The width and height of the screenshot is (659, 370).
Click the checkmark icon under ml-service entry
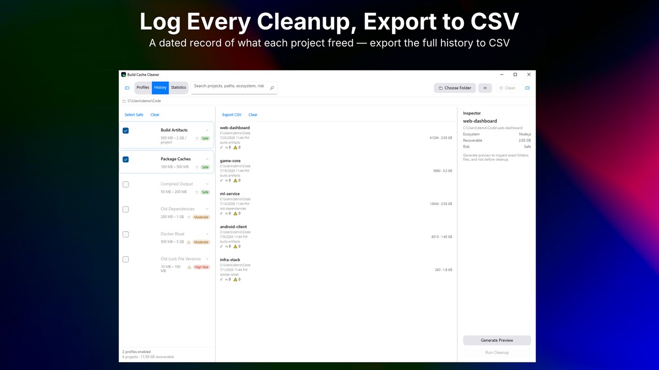pyautogui.click(x=221, y=213)
